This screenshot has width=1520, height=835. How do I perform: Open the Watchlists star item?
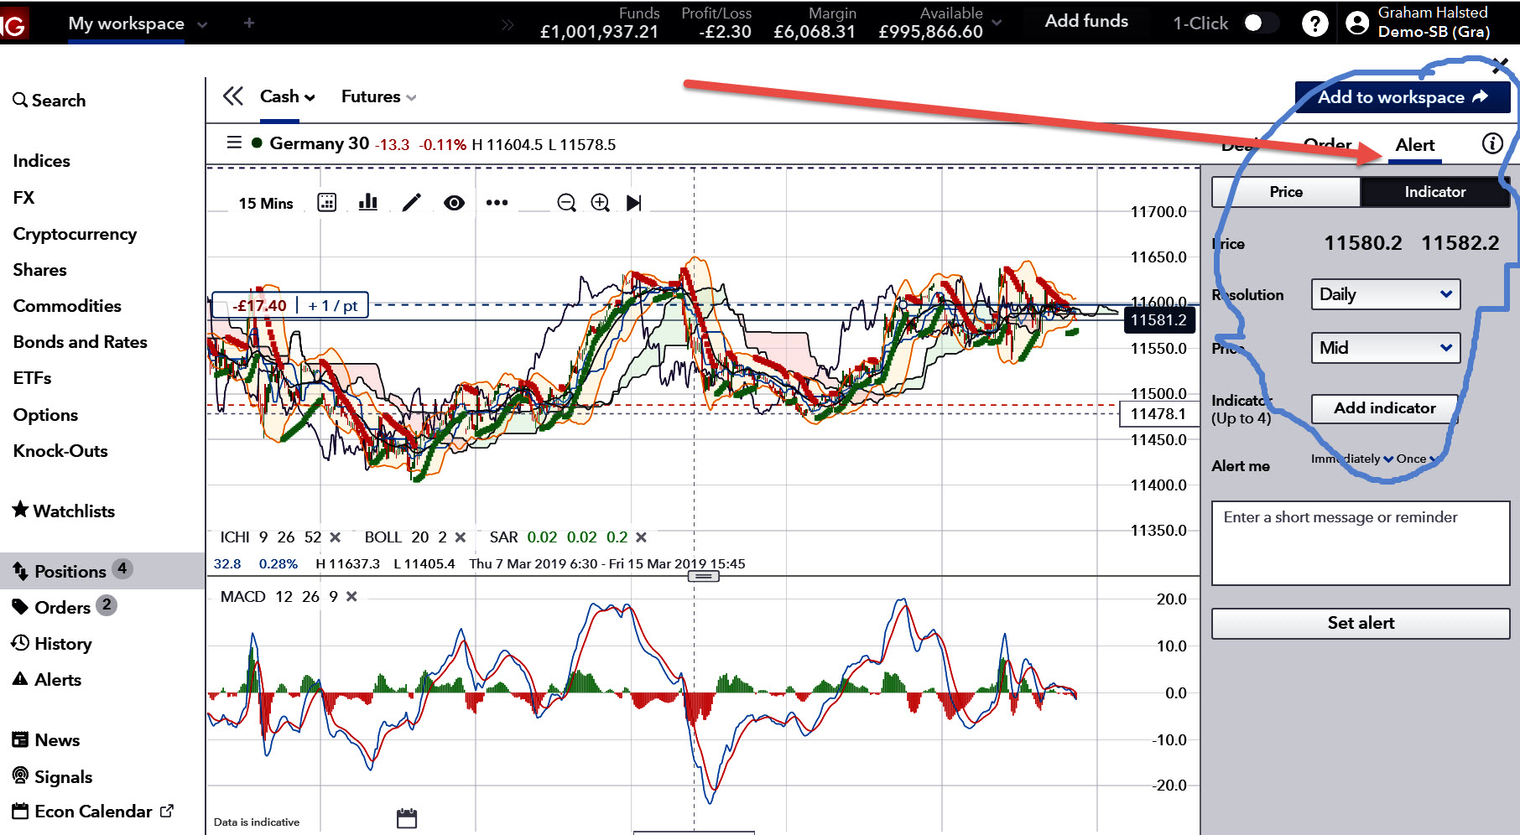(x=64, y=511)
